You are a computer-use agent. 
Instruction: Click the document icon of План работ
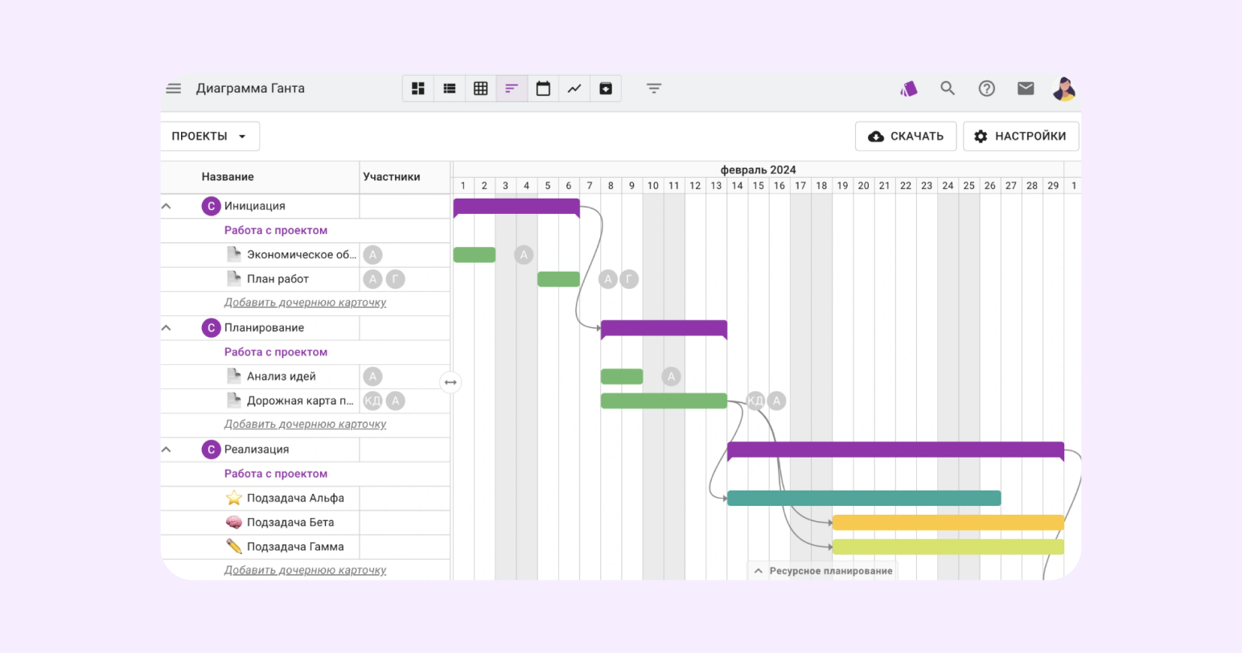click(234, 278)
